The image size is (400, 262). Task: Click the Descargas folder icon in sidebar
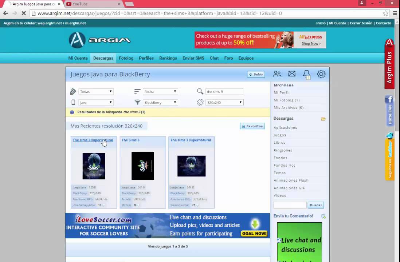coord(323,119)
